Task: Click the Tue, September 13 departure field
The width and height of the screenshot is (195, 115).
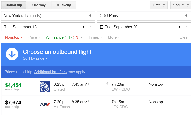Action: click(x=41, y=27)
